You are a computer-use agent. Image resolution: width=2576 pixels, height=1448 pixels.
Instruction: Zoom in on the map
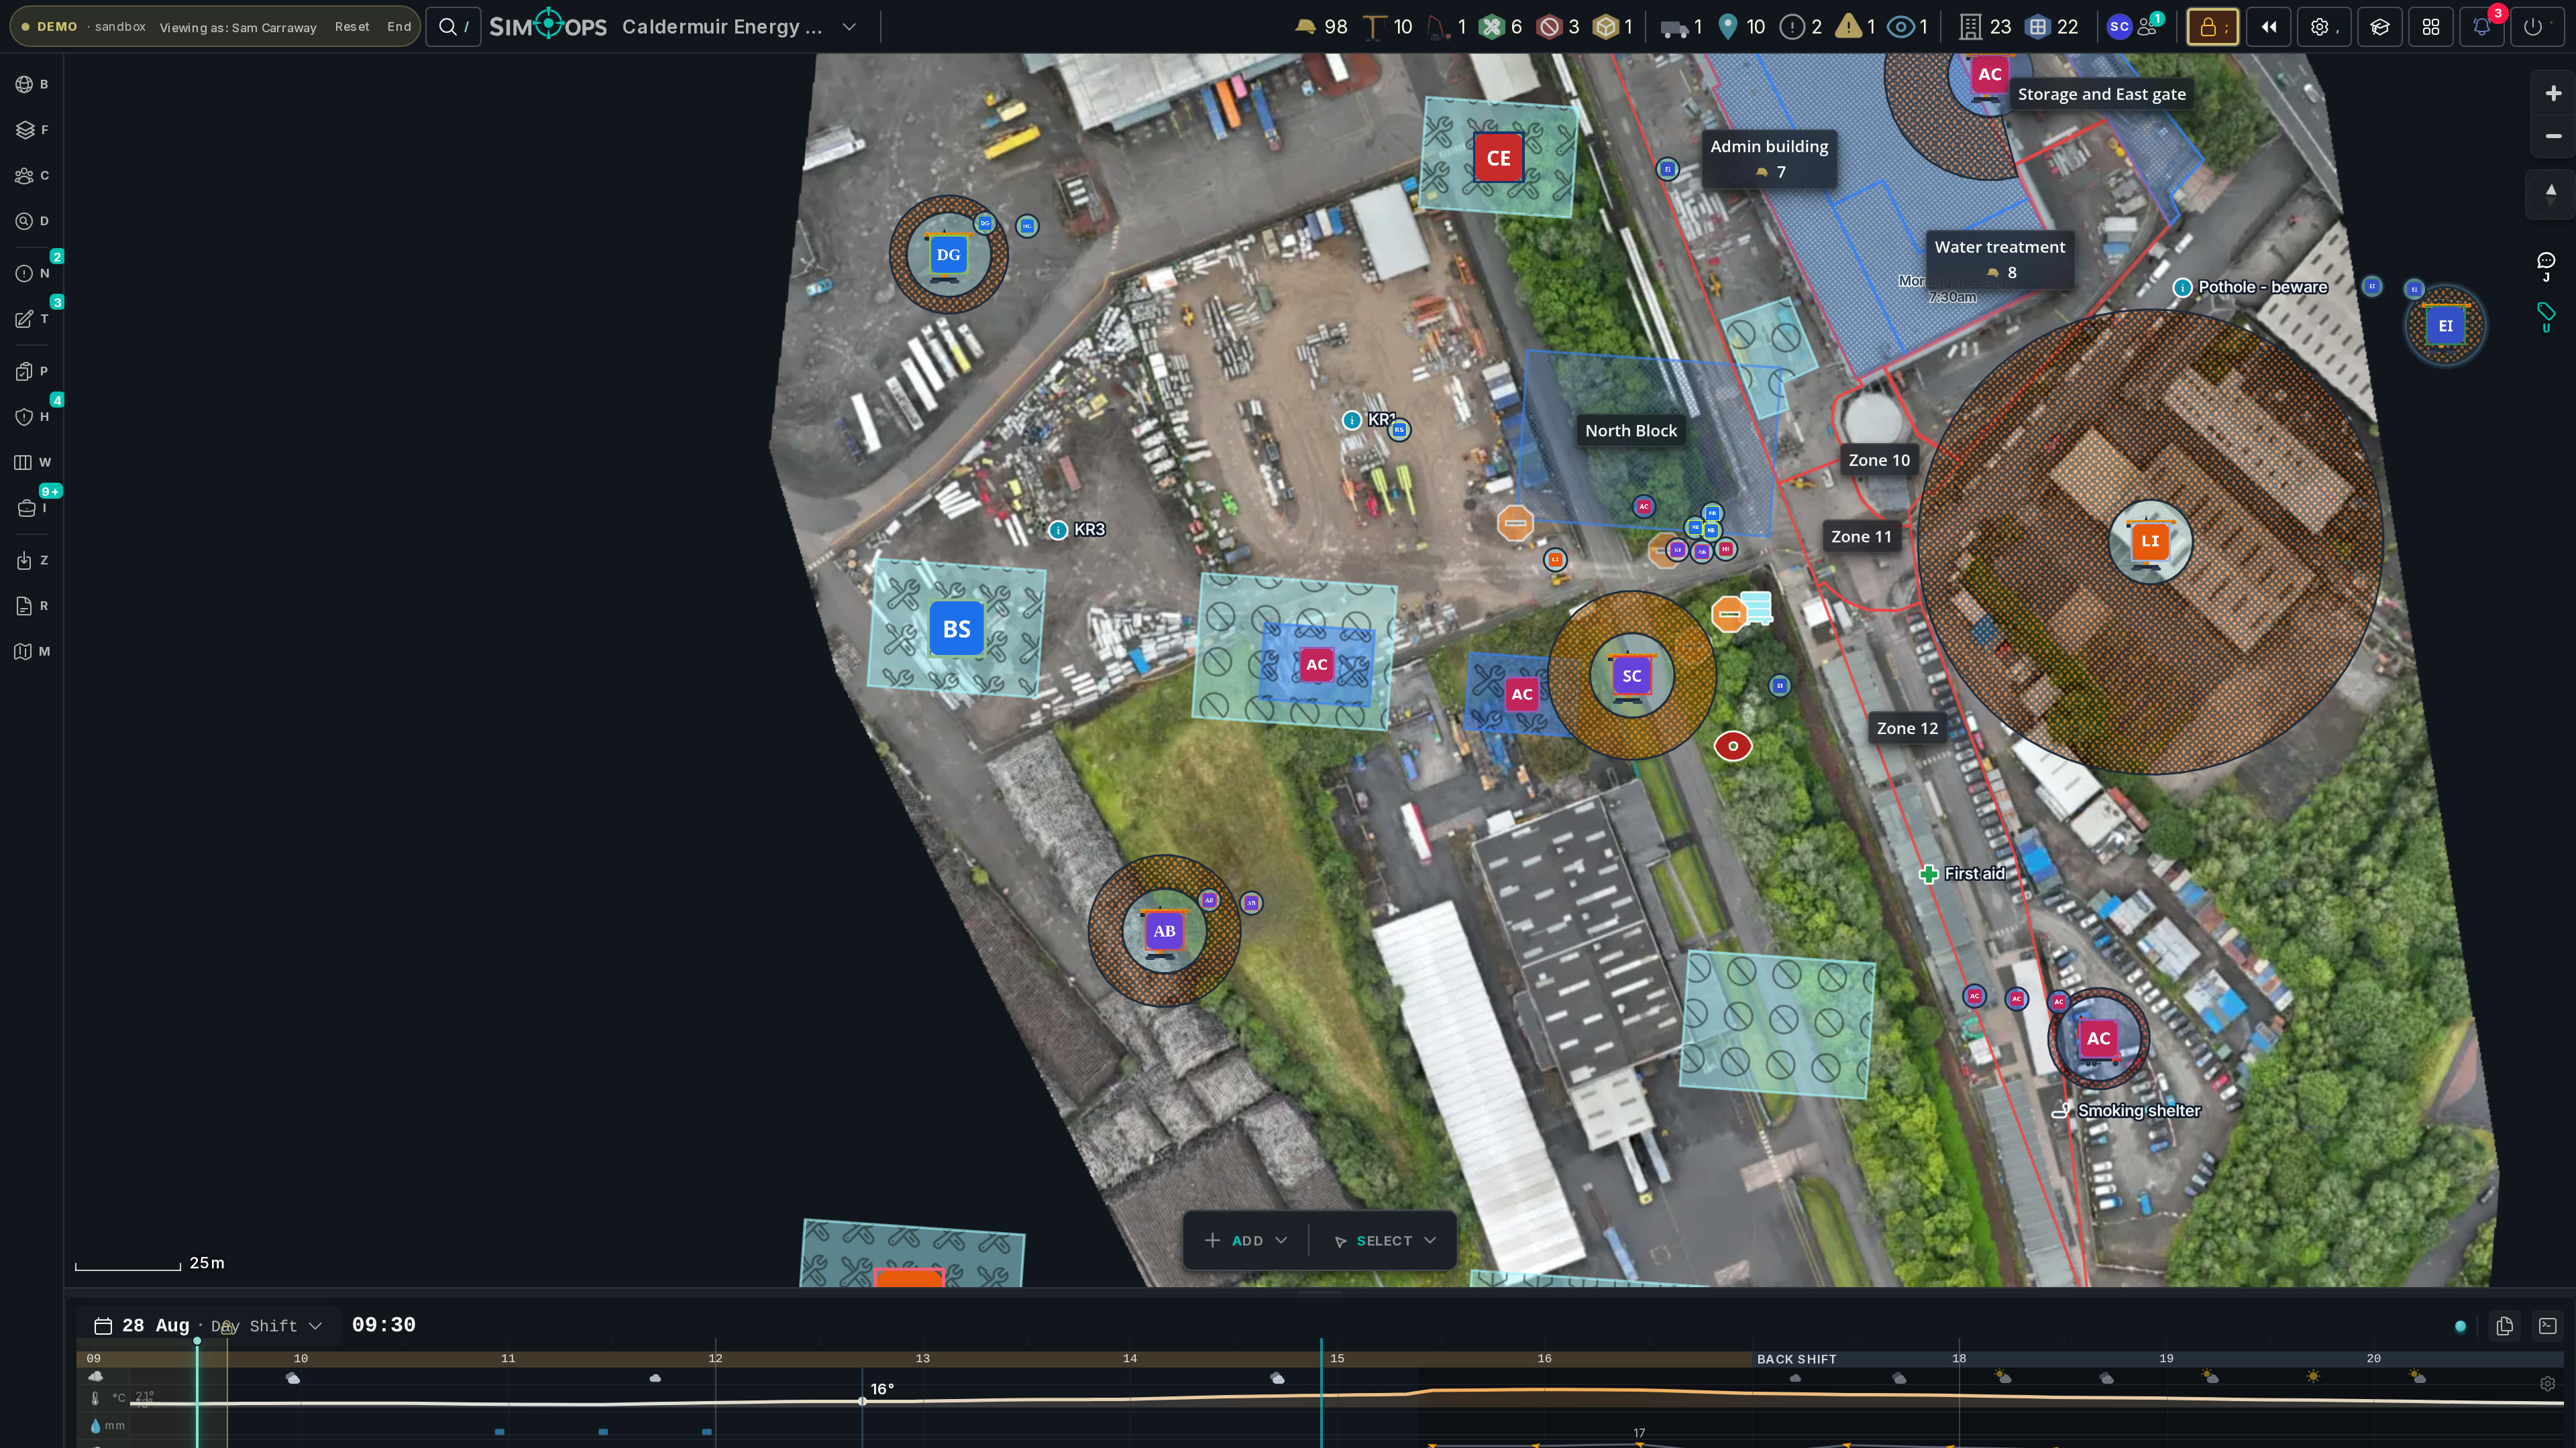pos(2553,93)
